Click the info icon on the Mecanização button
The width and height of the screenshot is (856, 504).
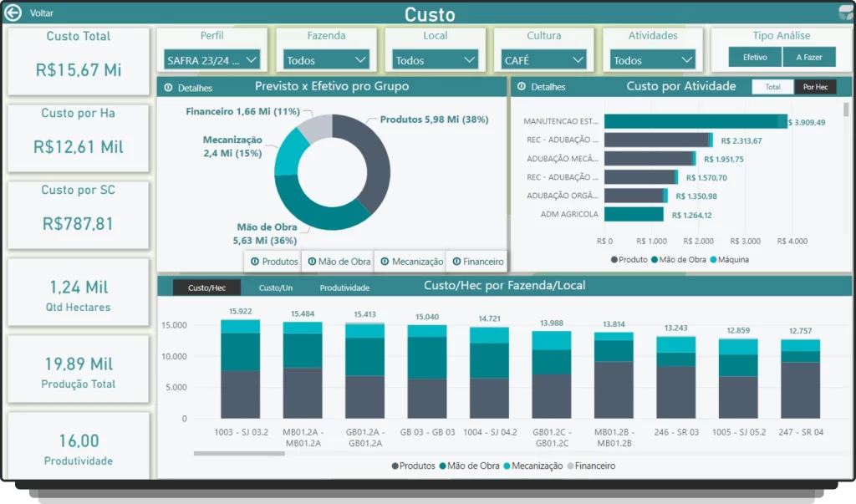[x=384, y=262]
